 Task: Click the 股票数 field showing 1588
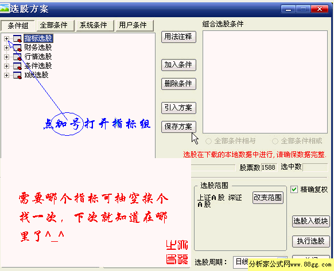(269, 167)
